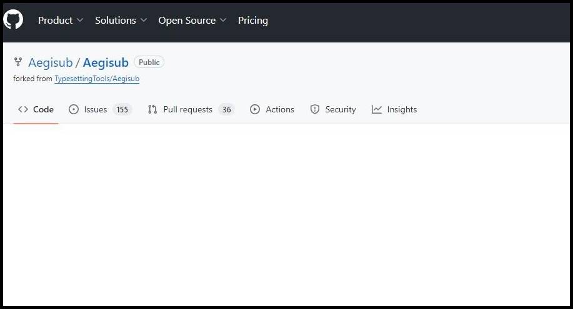Click the 155 issues counter badge
This screenshot has width=573, height=309.
pyautogui.click(x=122, y=109)
